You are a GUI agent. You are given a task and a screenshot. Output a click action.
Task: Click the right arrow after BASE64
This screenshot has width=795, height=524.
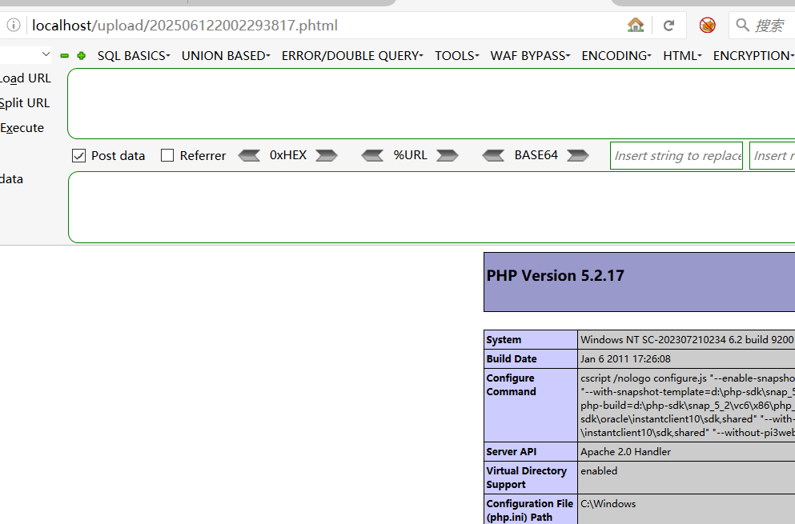[577, 155]
